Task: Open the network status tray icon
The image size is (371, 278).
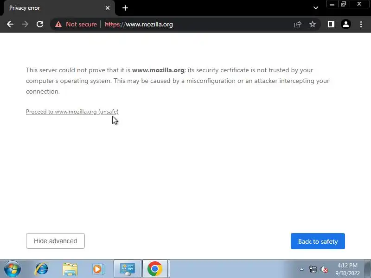Action: 313,269
